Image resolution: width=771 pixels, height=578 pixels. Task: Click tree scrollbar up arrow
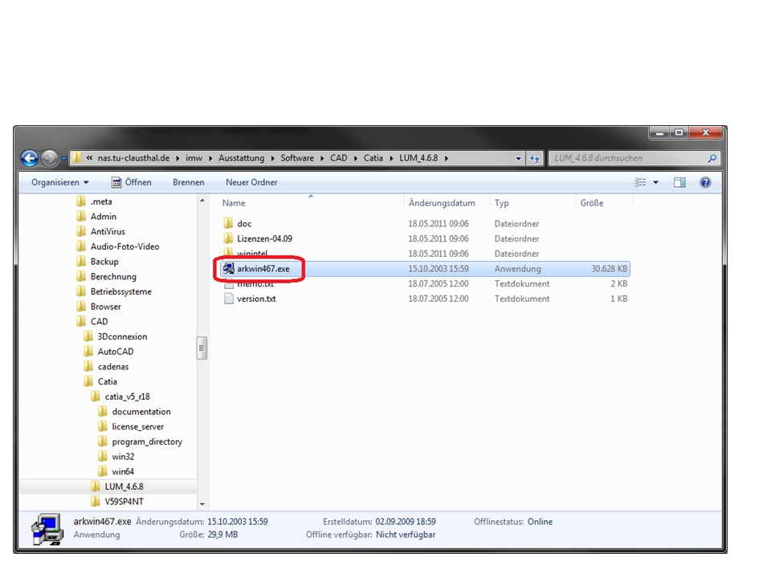tap(202, 201)
